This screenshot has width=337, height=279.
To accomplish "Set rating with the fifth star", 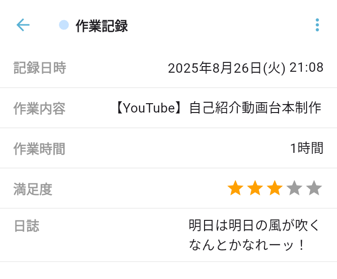I will click(x=314, y=189).
